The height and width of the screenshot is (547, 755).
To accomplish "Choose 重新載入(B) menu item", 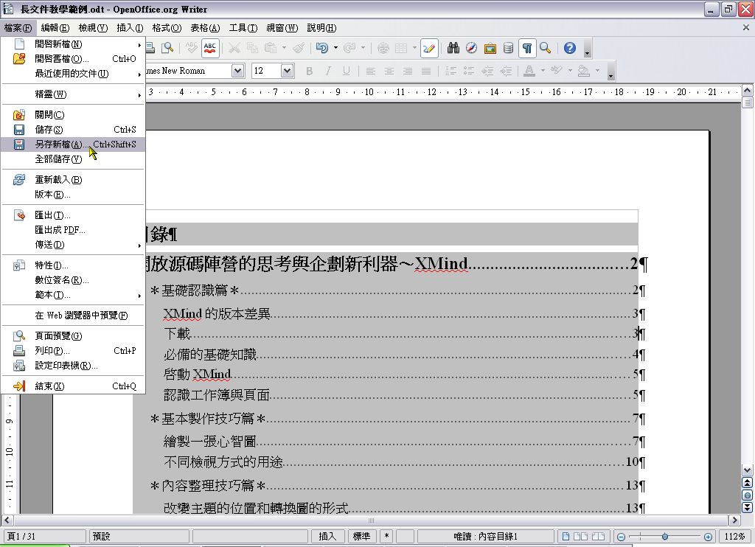I will pyautogui.click(x=73, y=180).
